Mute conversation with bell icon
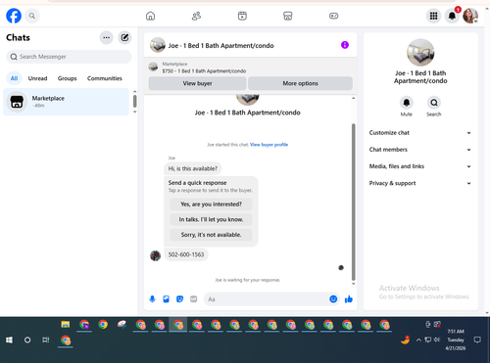 click(407, 103)
